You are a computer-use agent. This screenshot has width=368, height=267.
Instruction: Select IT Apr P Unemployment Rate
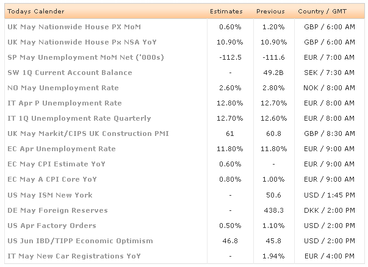(64, 103)
